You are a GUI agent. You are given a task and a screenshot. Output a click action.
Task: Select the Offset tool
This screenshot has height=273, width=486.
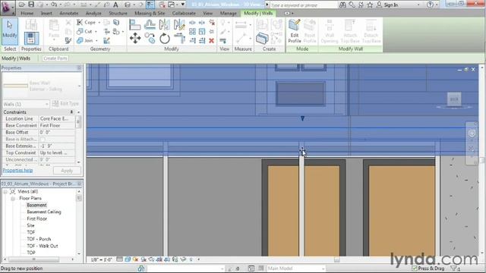tap(150, 25)
